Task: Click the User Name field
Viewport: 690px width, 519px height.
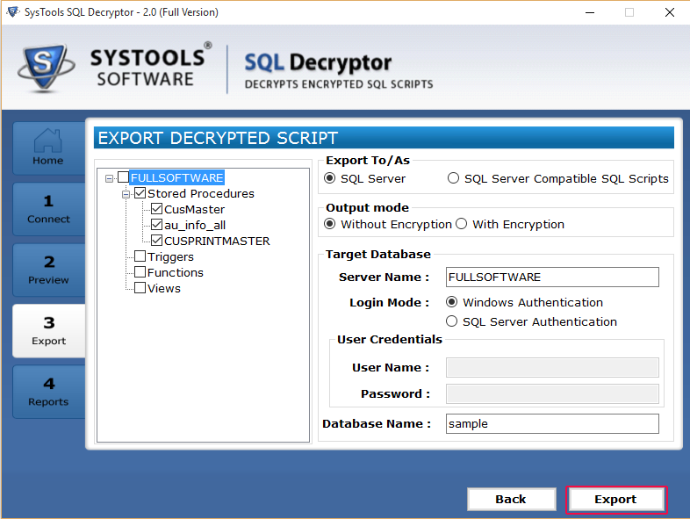Action: click(552, 368)
